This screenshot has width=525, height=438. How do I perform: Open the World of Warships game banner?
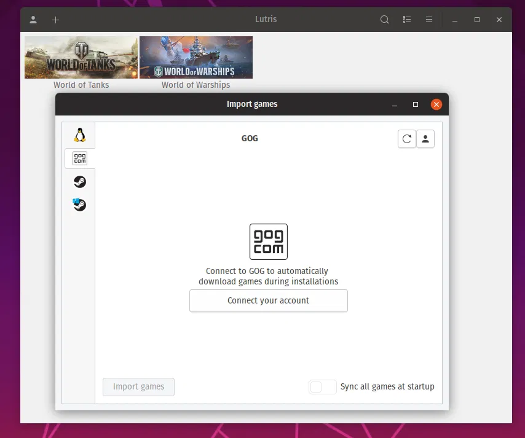click(x=196, y=58)
